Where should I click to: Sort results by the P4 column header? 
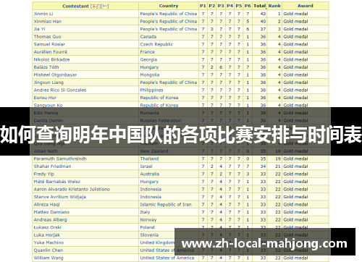[x=230, y=6]
